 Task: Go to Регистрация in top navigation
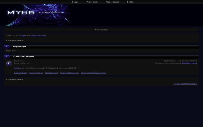pos(112,2)
